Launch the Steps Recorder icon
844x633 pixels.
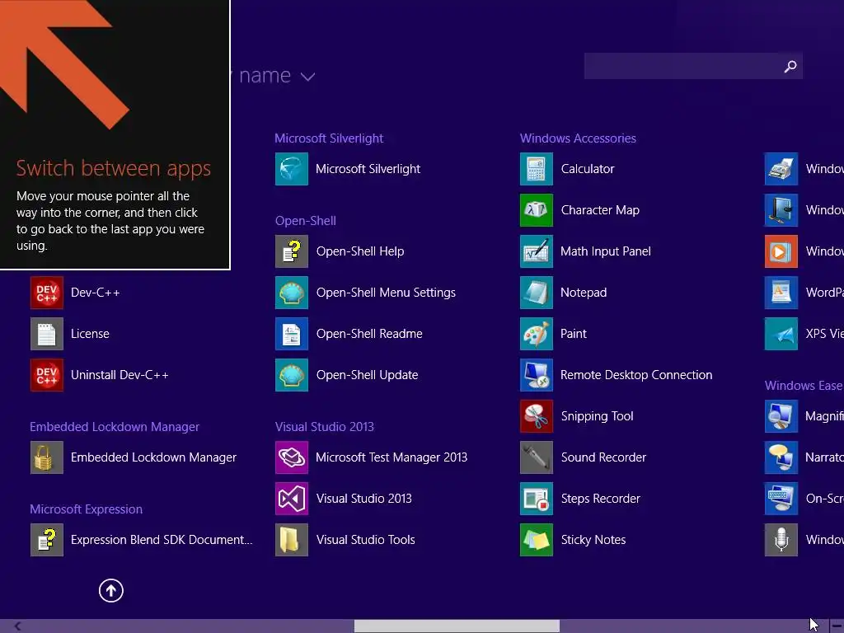pos(537,499)
